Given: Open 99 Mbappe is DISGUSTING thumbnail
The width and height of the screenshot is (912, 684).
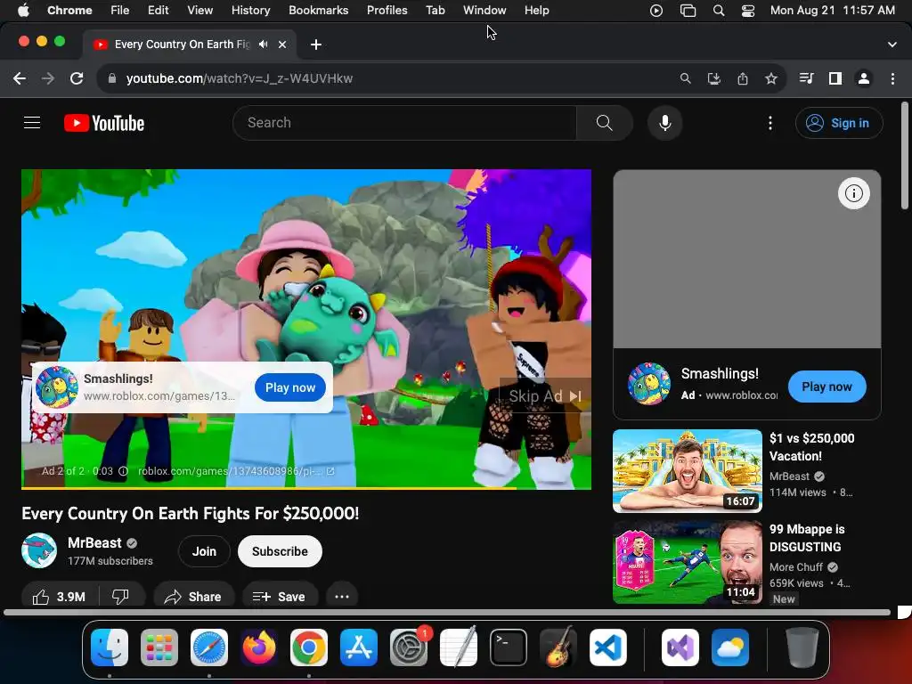Looking at the screenshot, I should click(x=687, y=563).
